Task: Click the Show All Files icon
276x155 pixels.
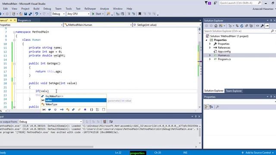Action: coord(251,26)
